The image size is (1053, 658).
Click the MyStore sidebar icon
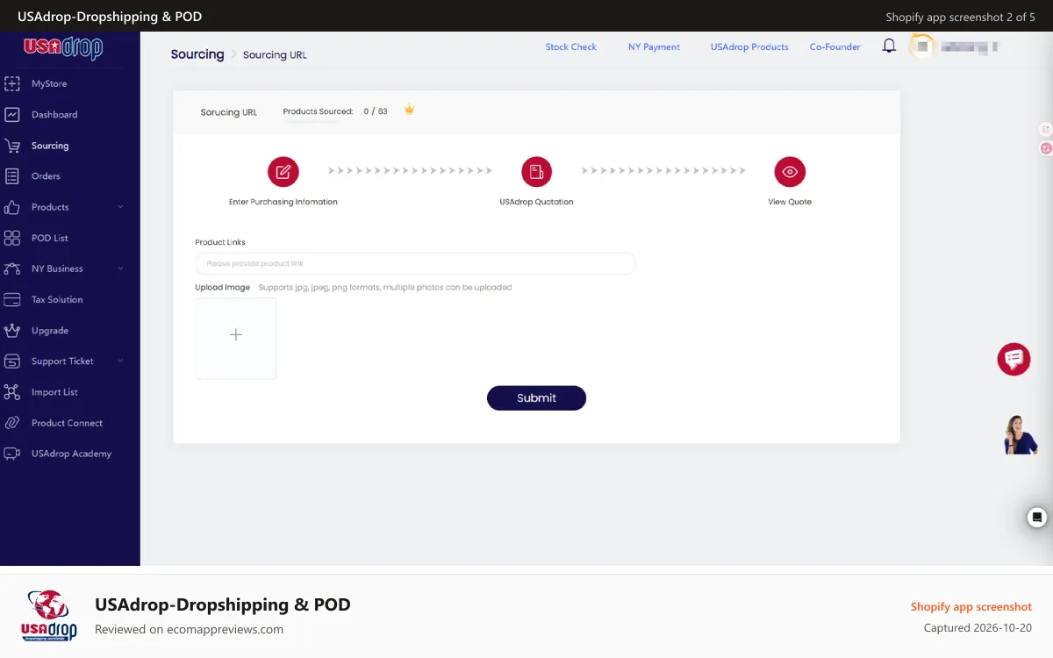pos(12,84)
